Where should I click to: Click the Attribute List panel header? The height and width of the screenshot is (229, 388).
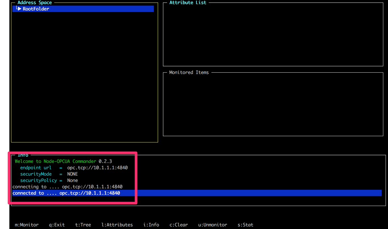(188, 3)
